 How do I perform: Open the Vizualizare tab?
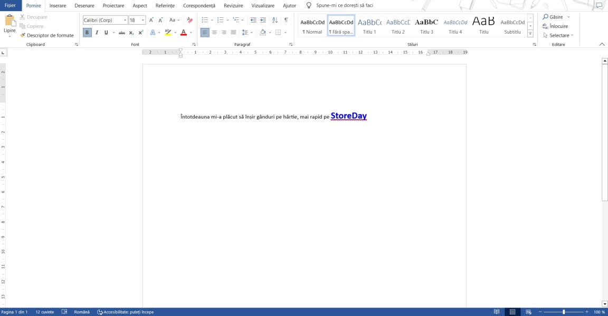[263, 5]
